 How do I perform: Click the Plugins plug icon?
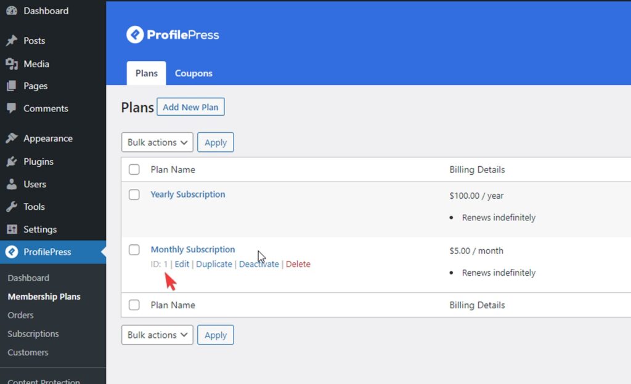(x=12, y=161)
